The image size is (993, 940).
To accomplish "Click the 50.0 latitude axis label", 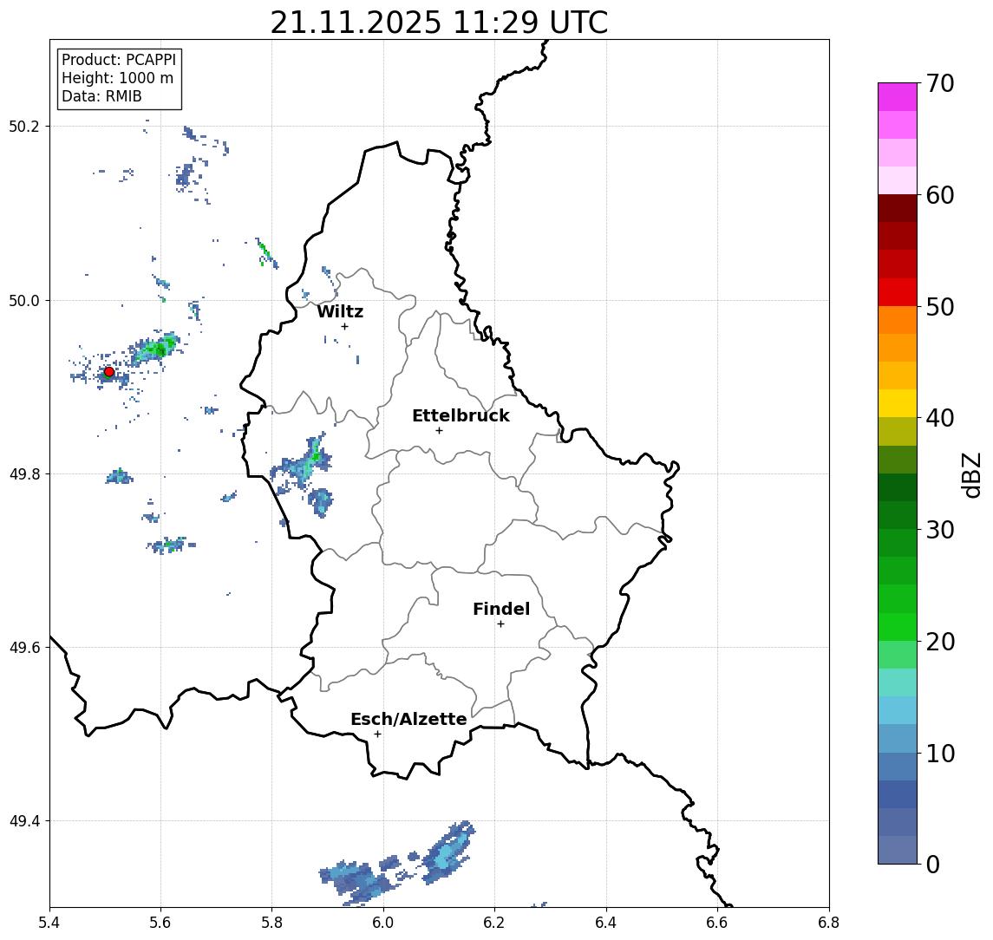I will [24, 300].
